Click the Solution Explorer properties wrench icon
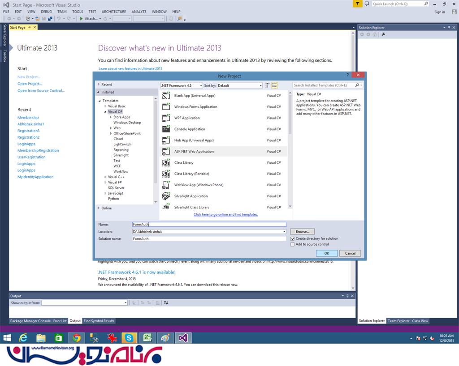Viewport: 459px width, 366px height. point(383,34)
